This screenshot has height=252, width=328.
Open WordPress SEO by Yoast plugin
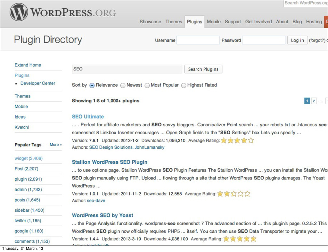102,215
